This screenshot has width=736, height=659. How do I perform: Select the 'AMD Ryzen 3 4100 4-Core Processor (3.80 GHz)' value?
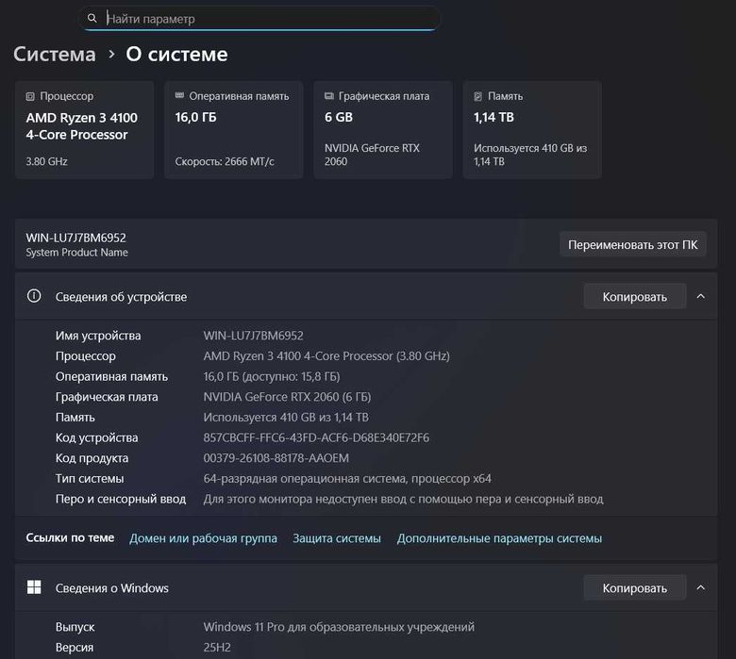click(x=326, y=356)
